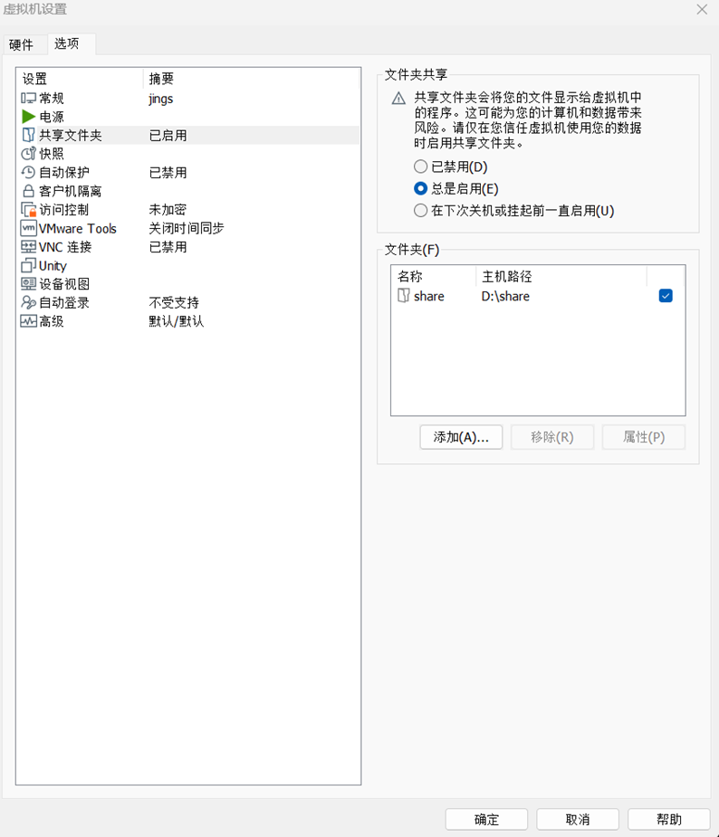The width and height of the screenshot is (719, 837).
Task: Select the VMware Tools icon
Action: [x=28, y=229]
